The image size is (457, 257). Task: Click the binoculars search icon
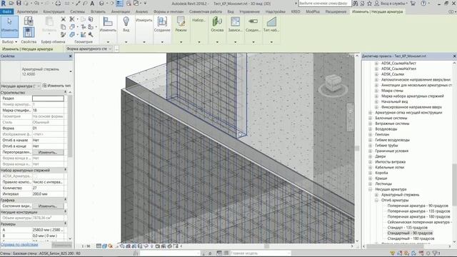[356, 4]
